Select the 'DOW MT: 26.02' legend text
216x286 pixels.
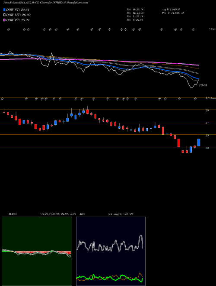click(18, 15)
